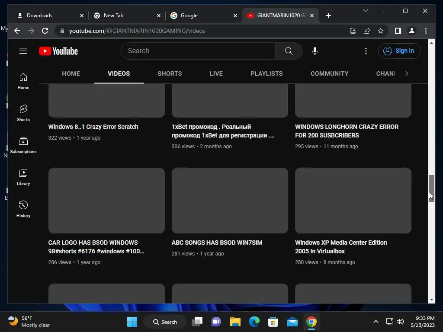The width and height of the screenshot is (443, 332).
Task: Close the Downloads tab
Action: [82, 16]
